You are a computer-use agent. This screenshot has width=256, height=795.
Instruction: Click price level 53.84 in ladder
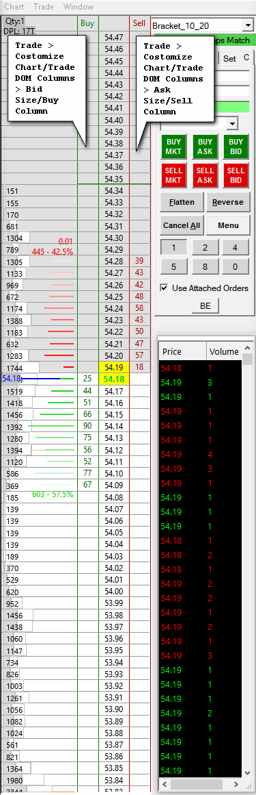click(114, 780)
